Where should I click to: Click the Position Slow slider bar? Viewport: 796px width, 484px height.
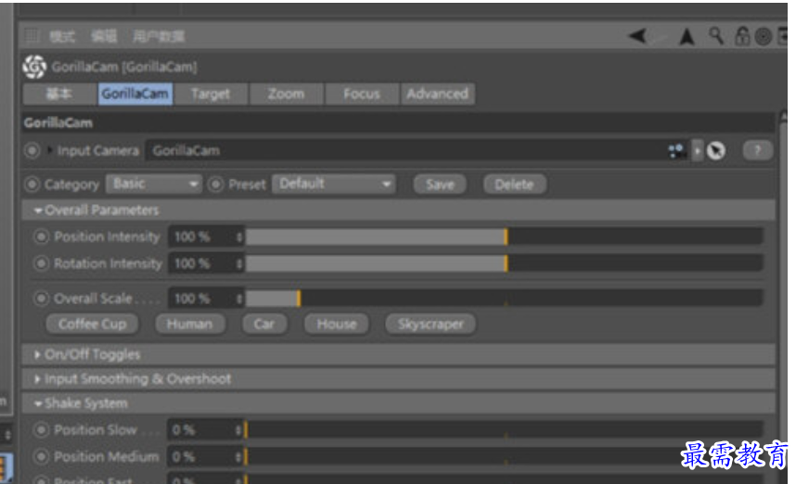[x=504, y=430]
